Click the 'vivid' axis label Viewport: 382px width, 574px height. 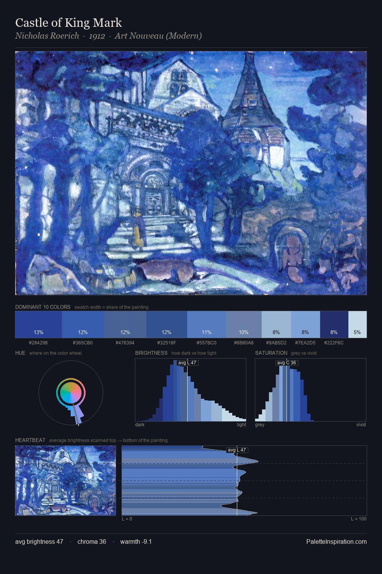click(361, 425)
